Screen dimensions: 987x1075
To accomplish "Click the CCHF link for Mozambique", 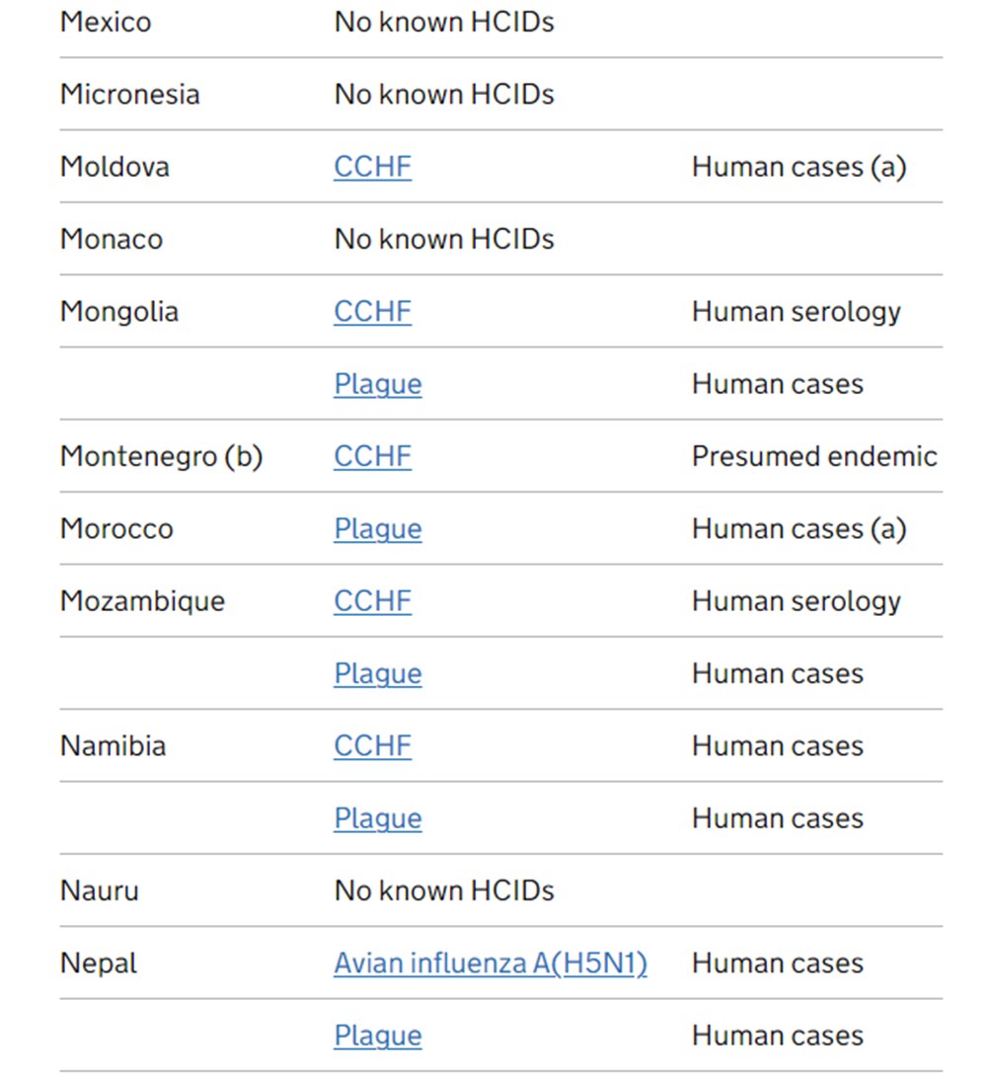I will [x=372, y=601].
